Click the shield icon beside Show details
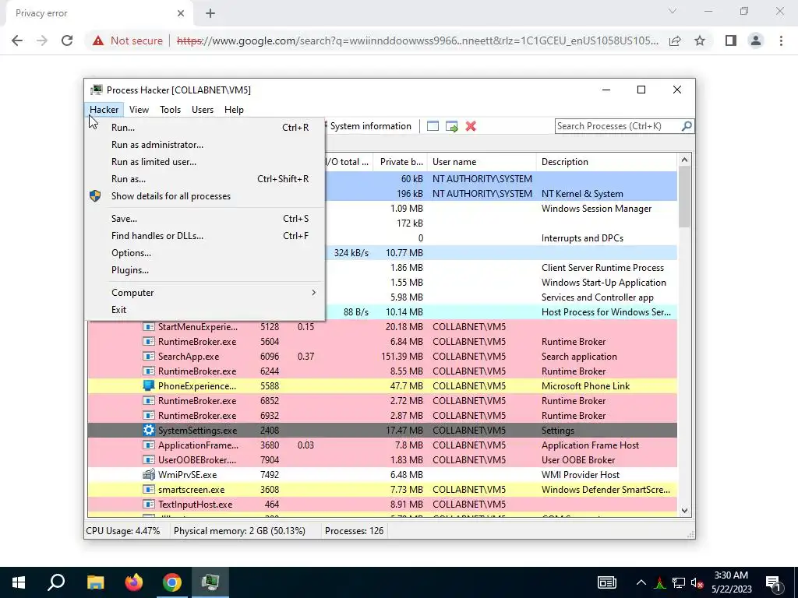 pyautogui.click(x=95, y=195)
